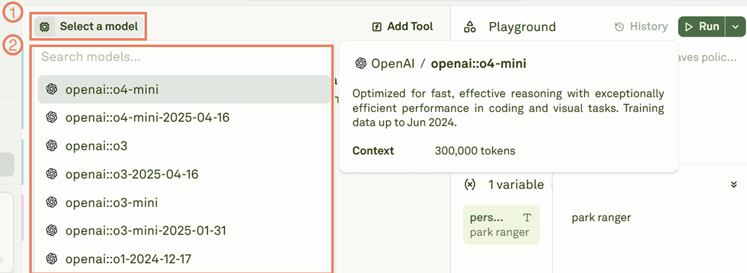Viewport: 747px width, 273px height.
Task: Run the prompt with the Run button
Action: click(x=701, y=27)
